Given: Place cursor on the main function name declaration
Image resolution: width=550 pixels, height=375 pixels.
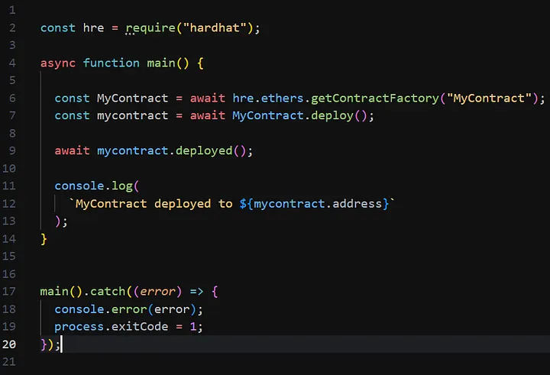Looking at the screenshot, I should pos(161,63).
